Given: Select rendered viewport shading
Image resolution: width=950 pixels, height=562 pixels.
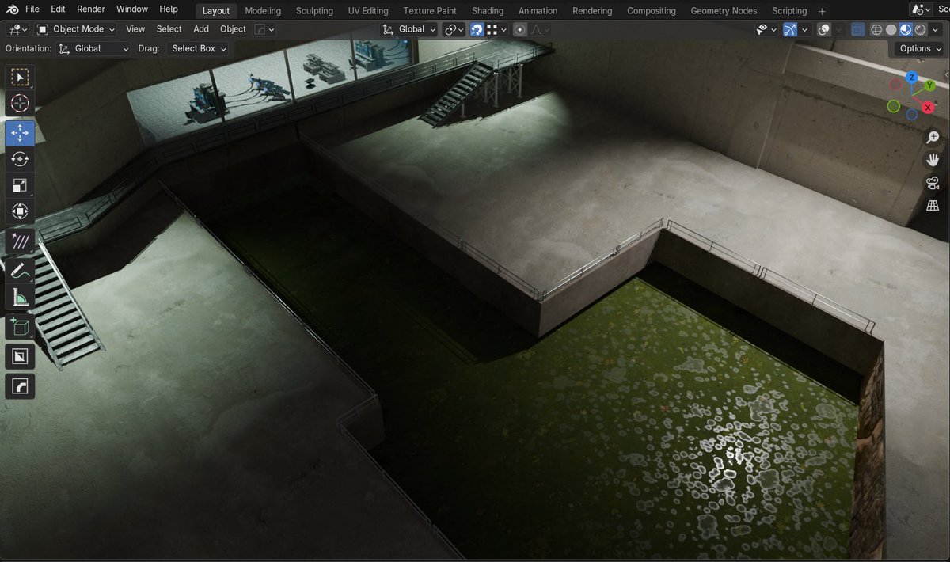Looking at the screenshot, I should click(x=920, y=29).
